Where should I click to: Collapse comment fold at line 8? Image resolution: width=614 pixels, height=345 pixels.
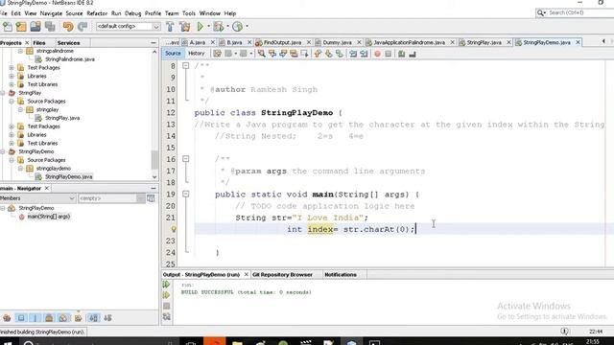point(186,66)
